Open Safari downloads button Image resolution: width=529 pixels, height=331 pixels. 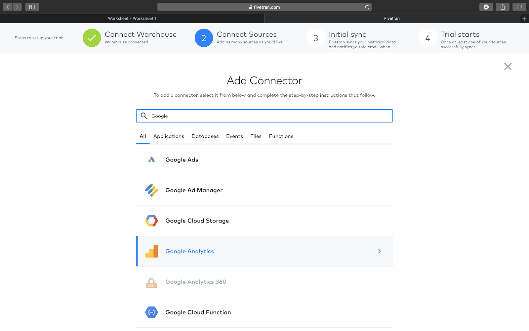point(486,7)
